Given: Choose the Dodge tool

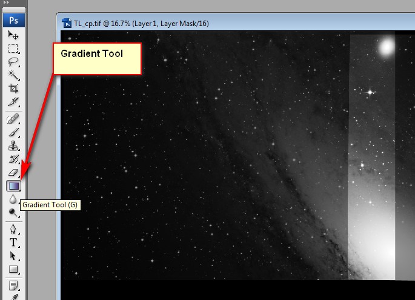Looking at the screenshot, I should click(x=13, y=212).
